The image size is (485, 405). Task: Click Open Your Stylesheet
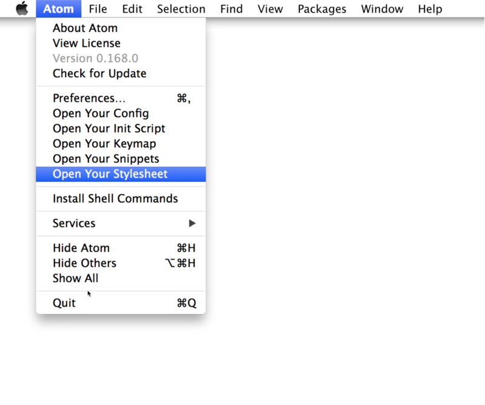[110, 174]
